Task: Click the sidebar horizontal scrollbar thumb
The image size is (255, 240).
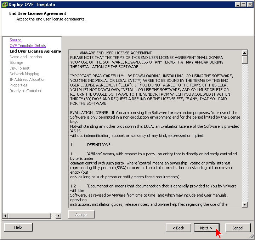Action: (29, 216)
